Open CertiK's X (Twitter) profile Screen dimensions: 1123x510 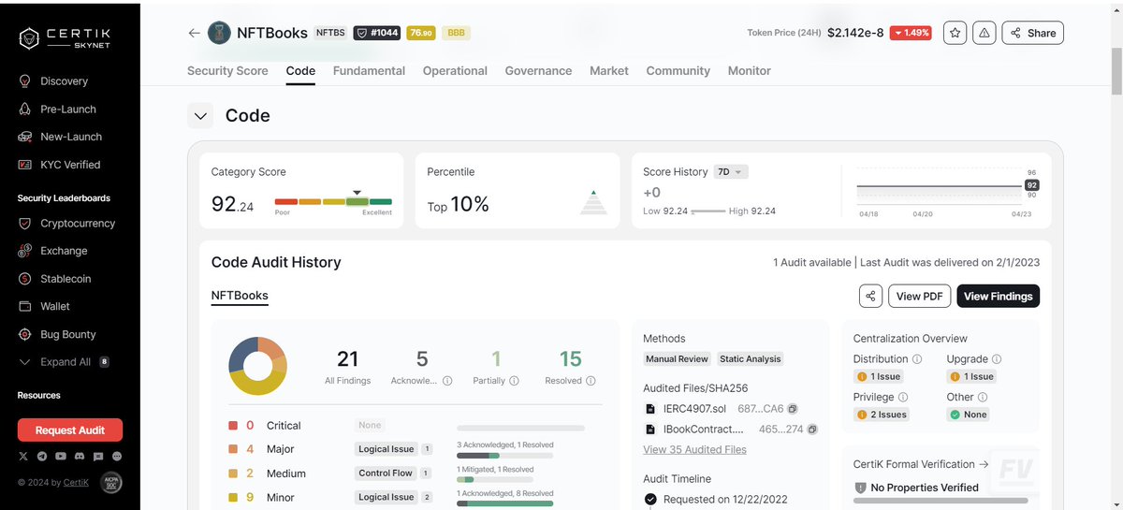click(23, 456)
